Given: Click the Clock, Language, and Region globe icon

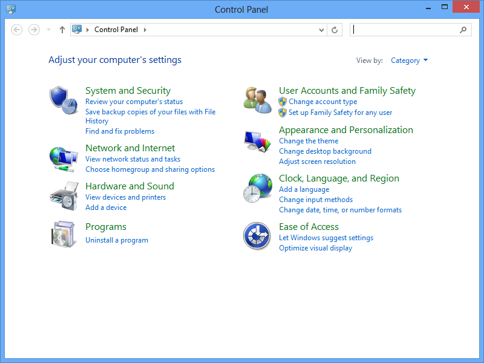Looking at the screenshot, I should (x=258, y=188).
